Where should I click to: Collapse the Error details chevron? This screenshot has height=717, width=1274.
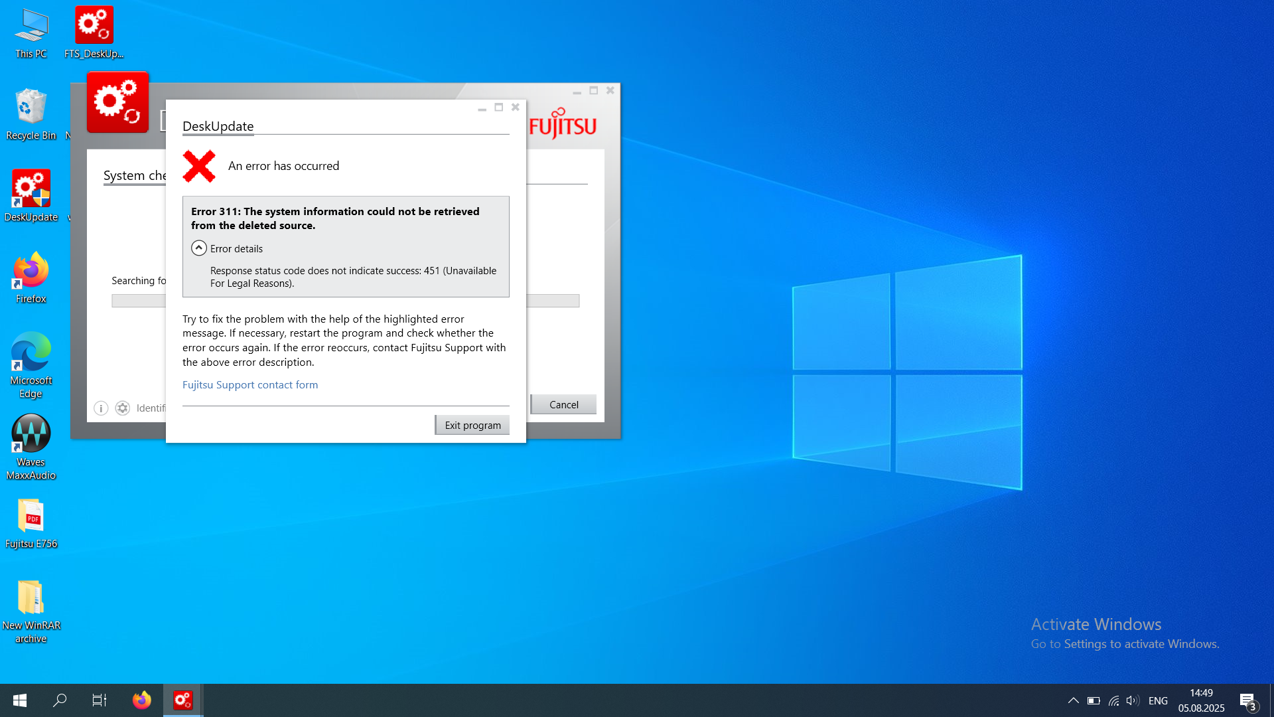coord(199,248)
